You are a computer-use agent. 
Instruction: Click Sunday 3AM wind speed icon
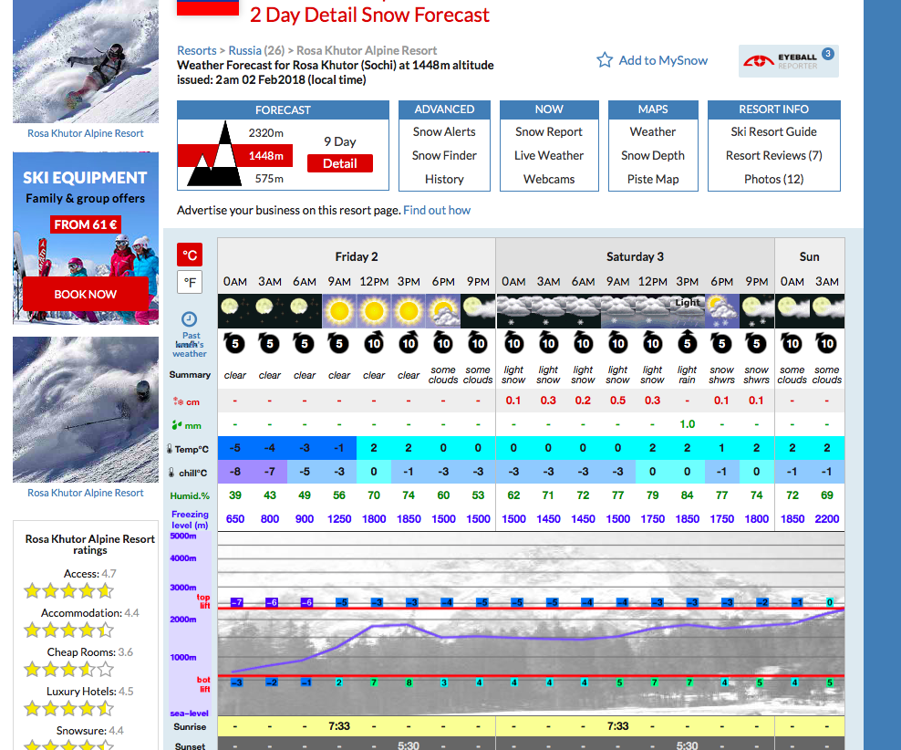click(x=826, y=343)
